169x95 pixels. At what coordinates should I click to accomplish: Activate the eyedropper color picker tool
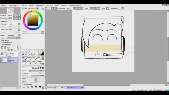point(34,55)
